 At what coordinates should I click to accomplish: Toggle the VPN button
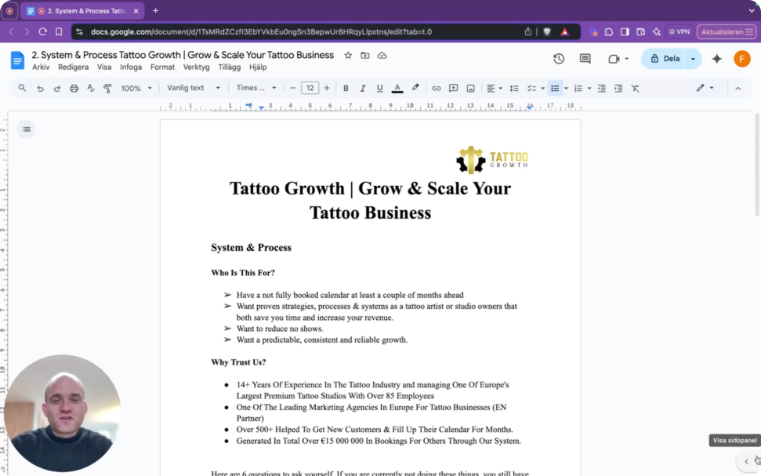point(679,32)
